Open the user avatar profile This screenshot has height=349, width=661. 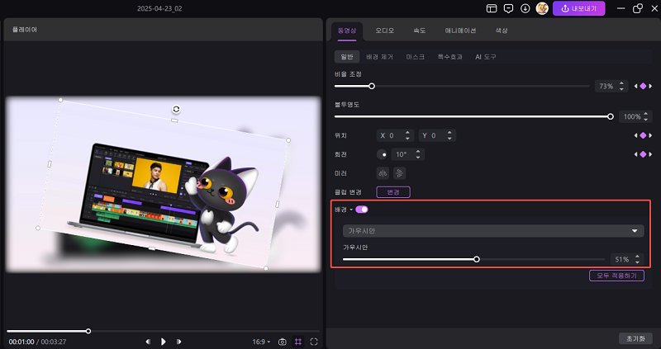coord(542,8)
